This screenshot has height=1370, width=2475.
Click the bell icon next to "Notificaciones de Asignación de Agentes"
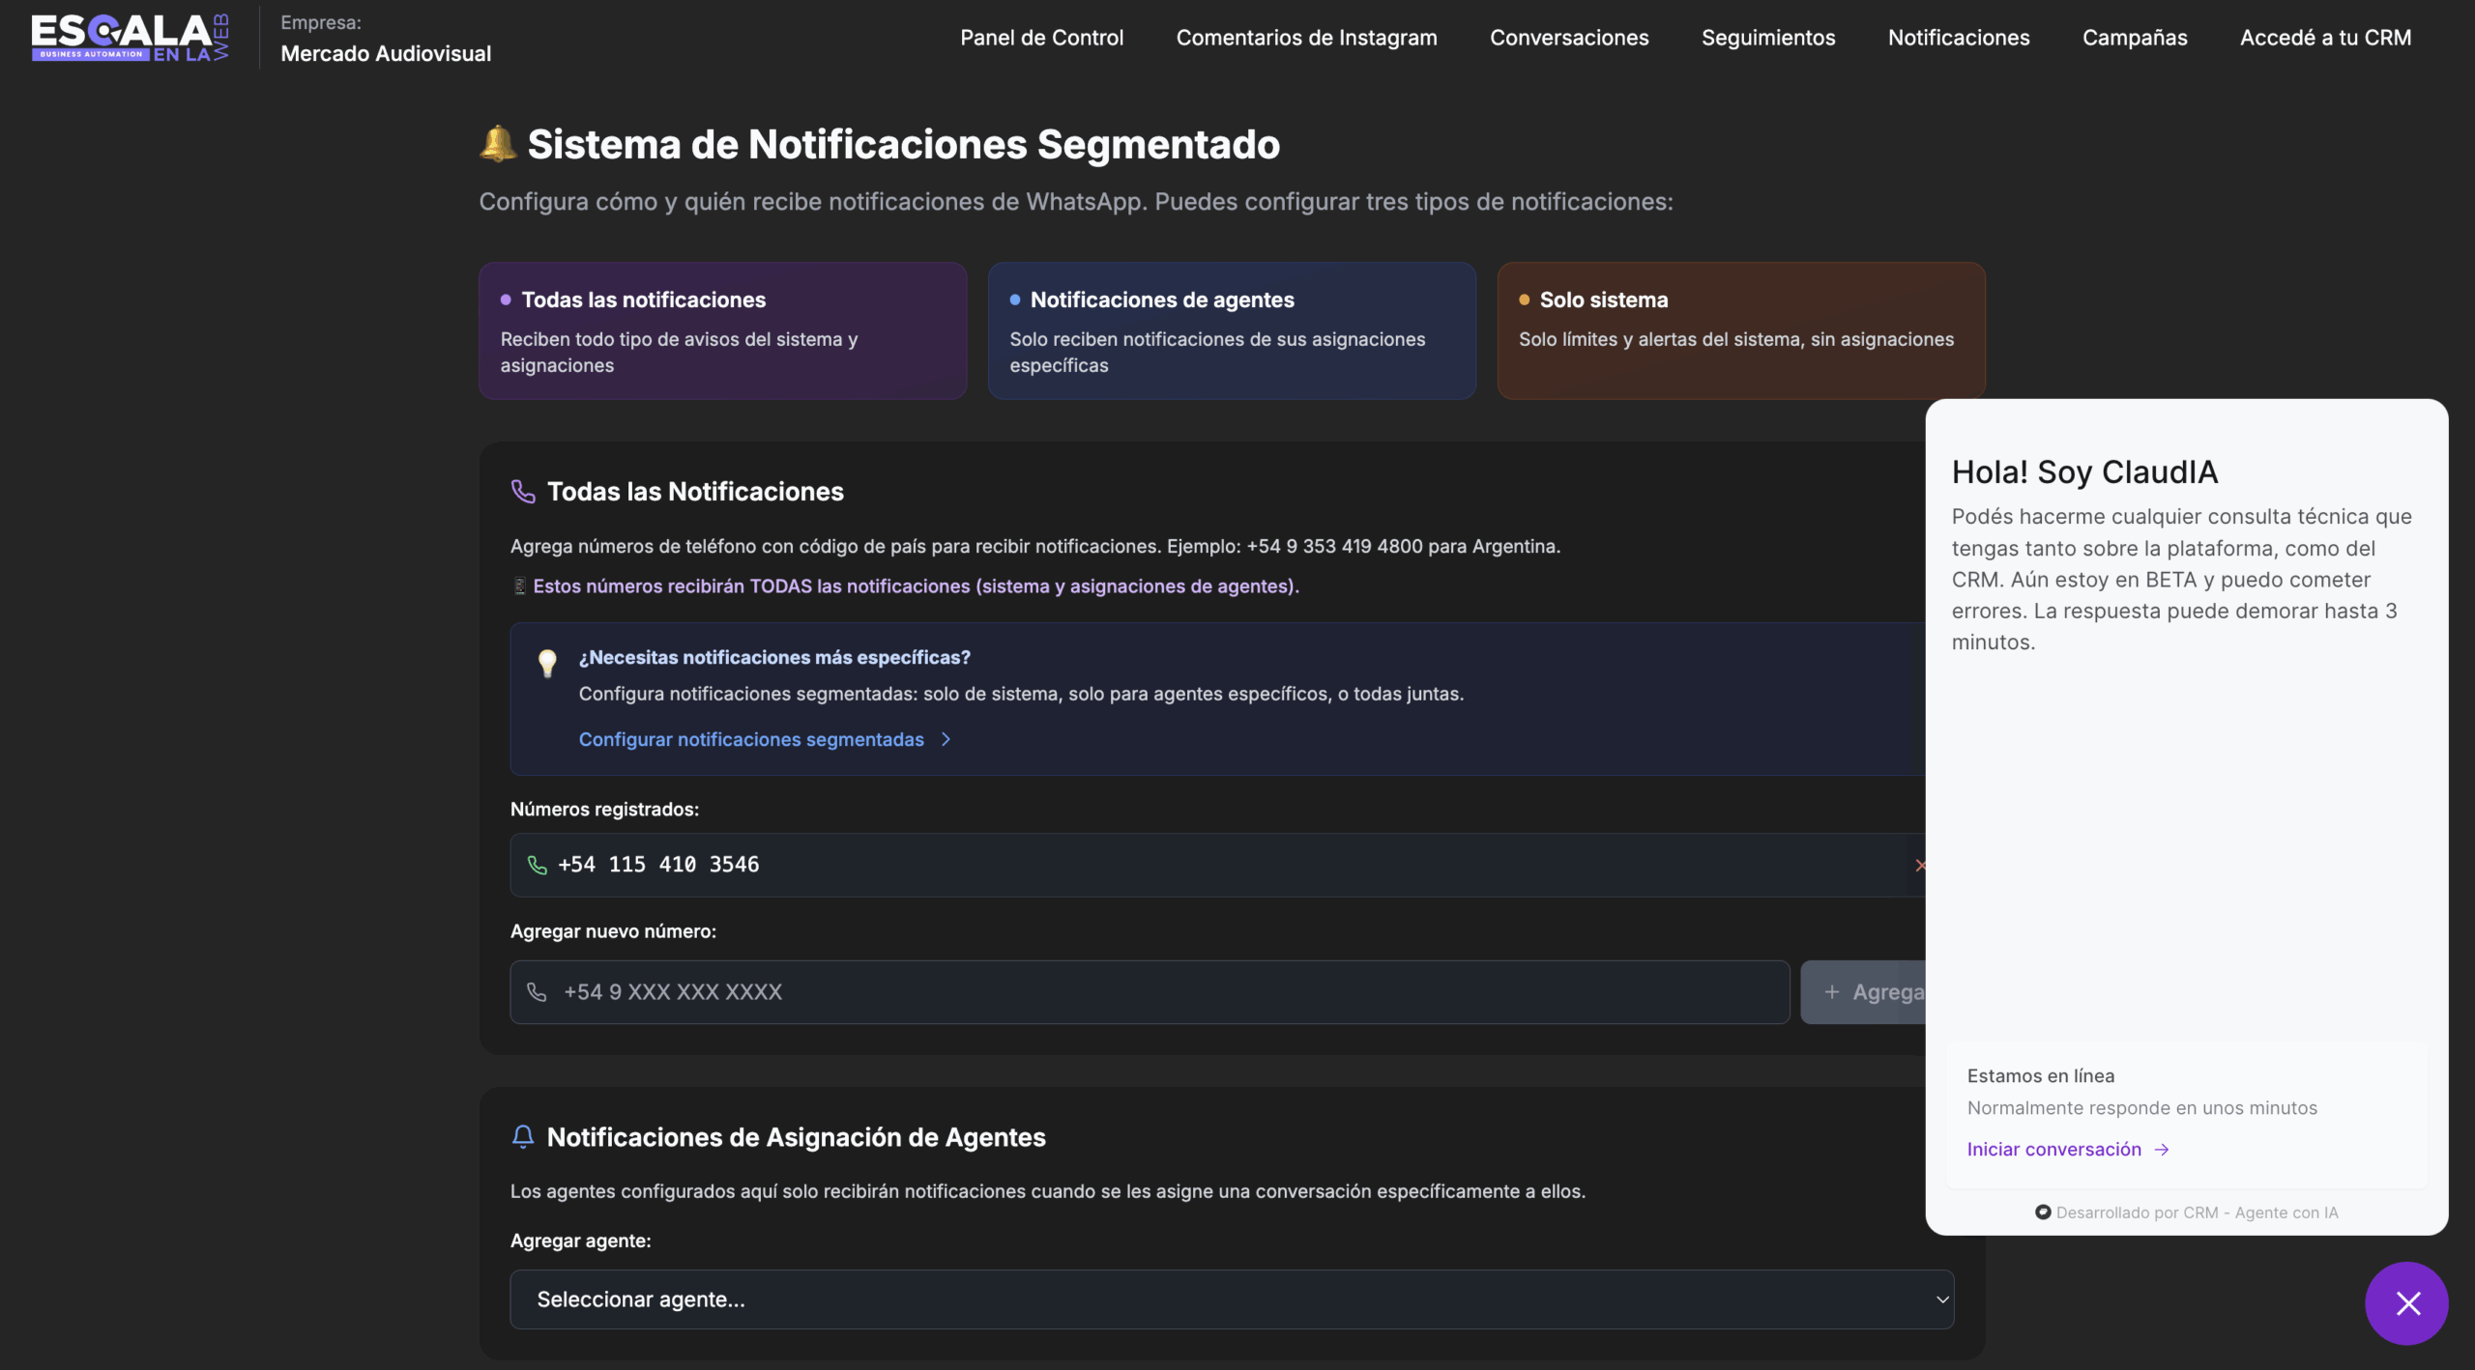[x=523, y=1137]
